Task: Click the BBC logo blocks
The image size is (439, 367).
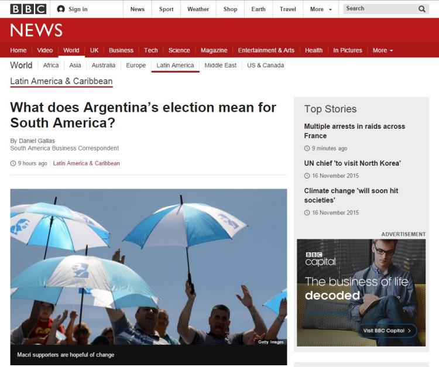Action: (28, 9)
